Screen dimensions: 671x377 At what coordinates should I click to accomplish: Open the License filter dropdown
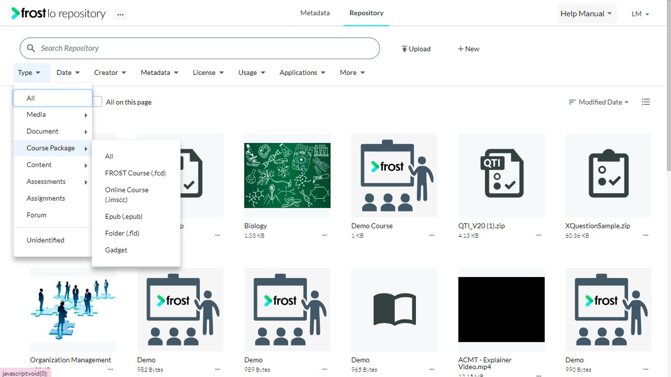coord(208,73)
